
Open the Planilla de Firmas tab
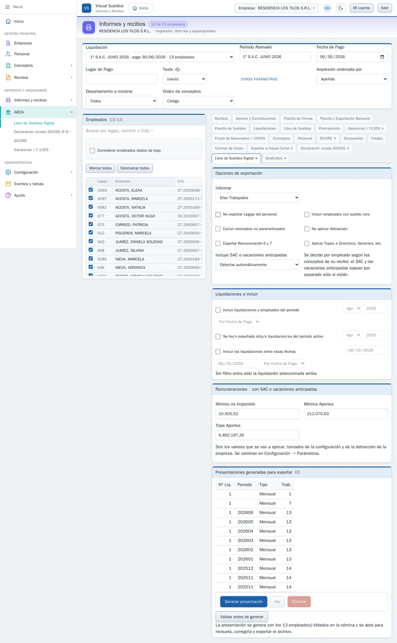pyautogui.click(x=298, y=119)
